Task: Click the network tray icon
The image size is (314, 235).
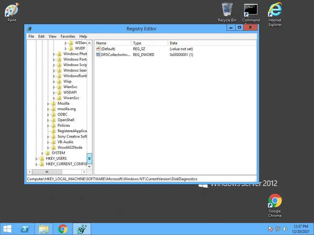Action: (278, 229)
